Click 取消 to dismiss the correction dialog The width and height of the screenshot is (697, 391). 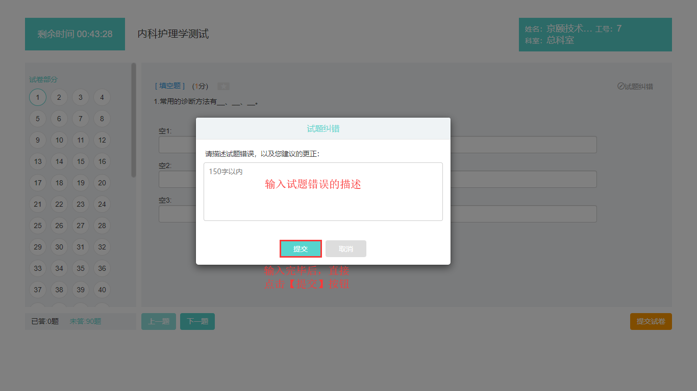(x=345, y=248)
